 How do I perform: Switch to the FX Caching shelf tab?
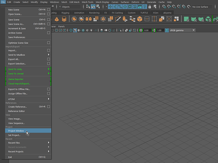tap(117, 13)
